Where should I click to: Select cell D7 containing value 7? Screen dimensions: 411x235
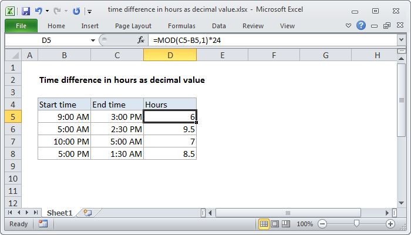(170, 142)
